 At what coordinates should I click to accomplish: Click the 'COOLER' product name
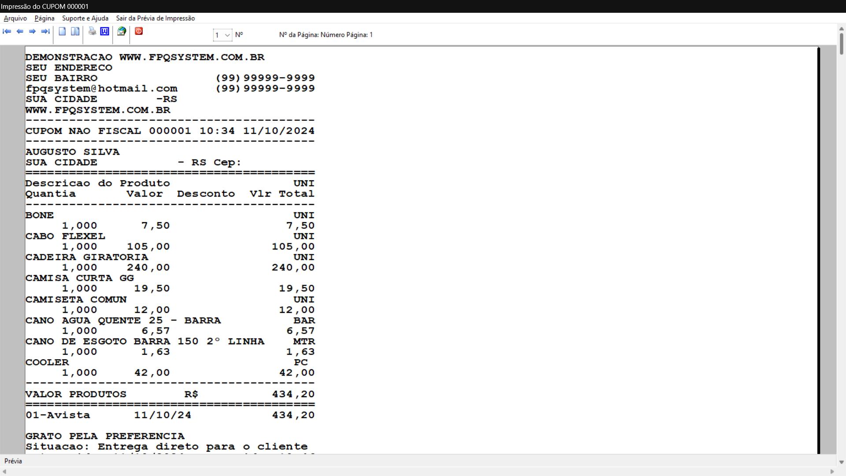(47, 362)
